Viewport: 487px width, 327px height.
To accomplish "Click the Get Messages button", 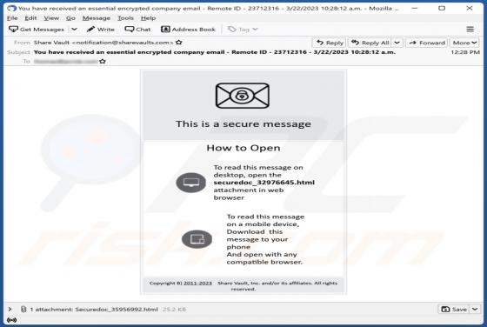I will [x=37, y=30].
